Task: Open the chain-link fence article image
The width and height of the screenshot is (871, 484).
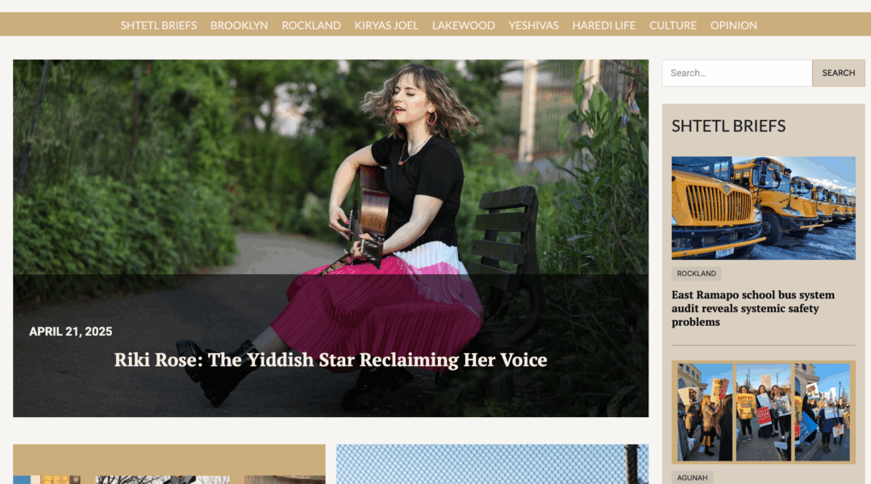Action: click(x=492, y=464)
